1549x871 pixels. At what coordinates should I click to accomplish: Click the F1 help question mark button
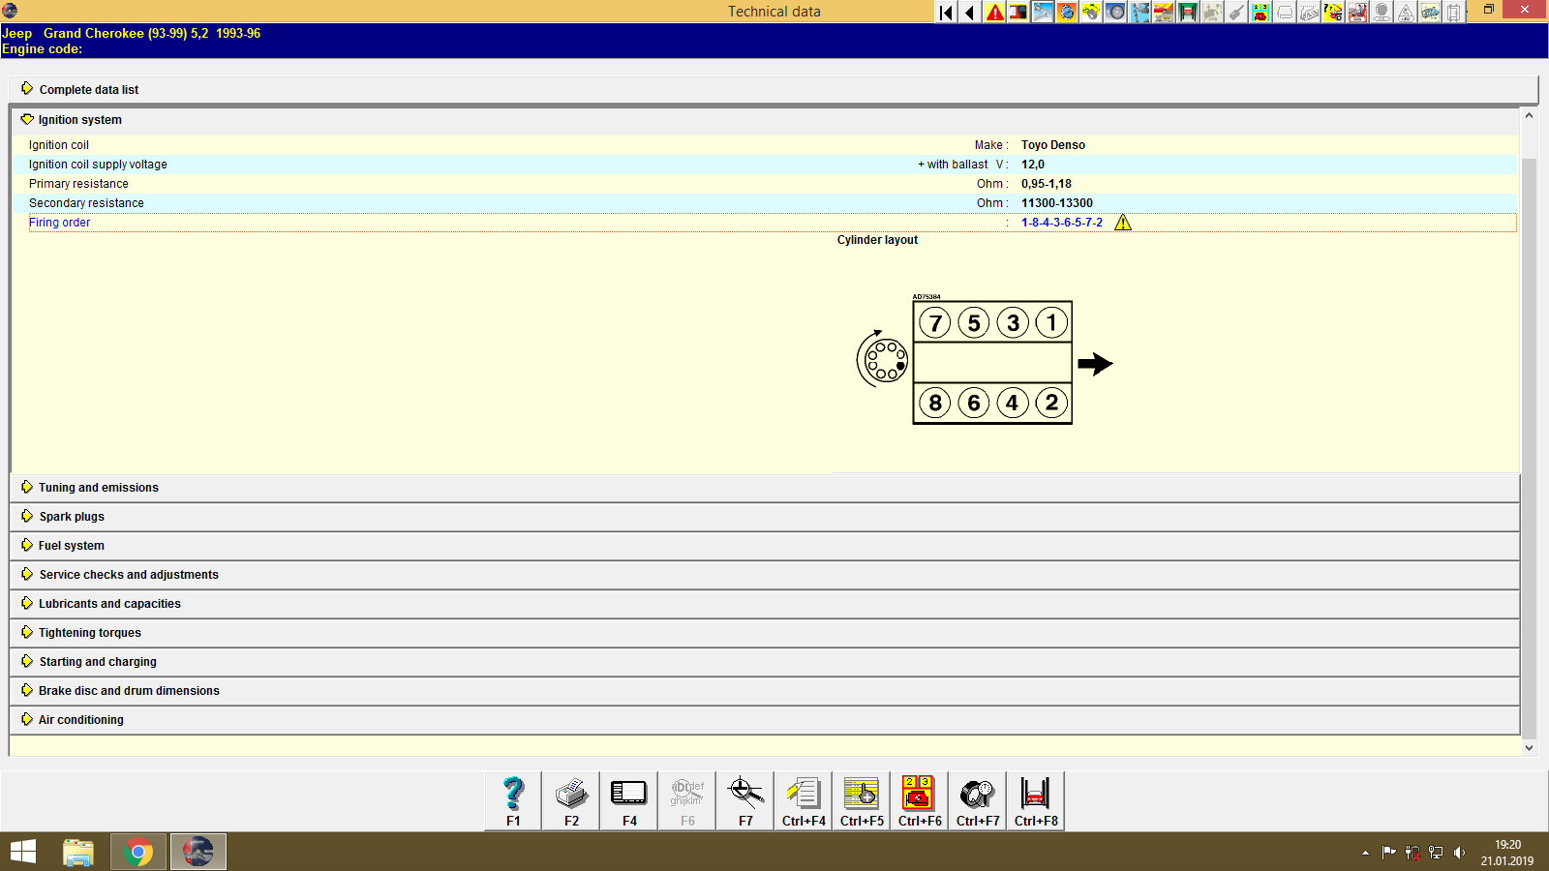click(513, 800)
